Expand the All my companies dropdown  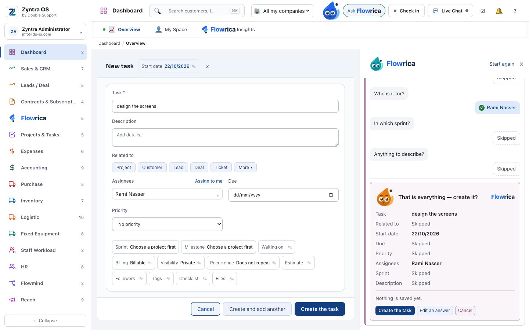tap(283, 11)
